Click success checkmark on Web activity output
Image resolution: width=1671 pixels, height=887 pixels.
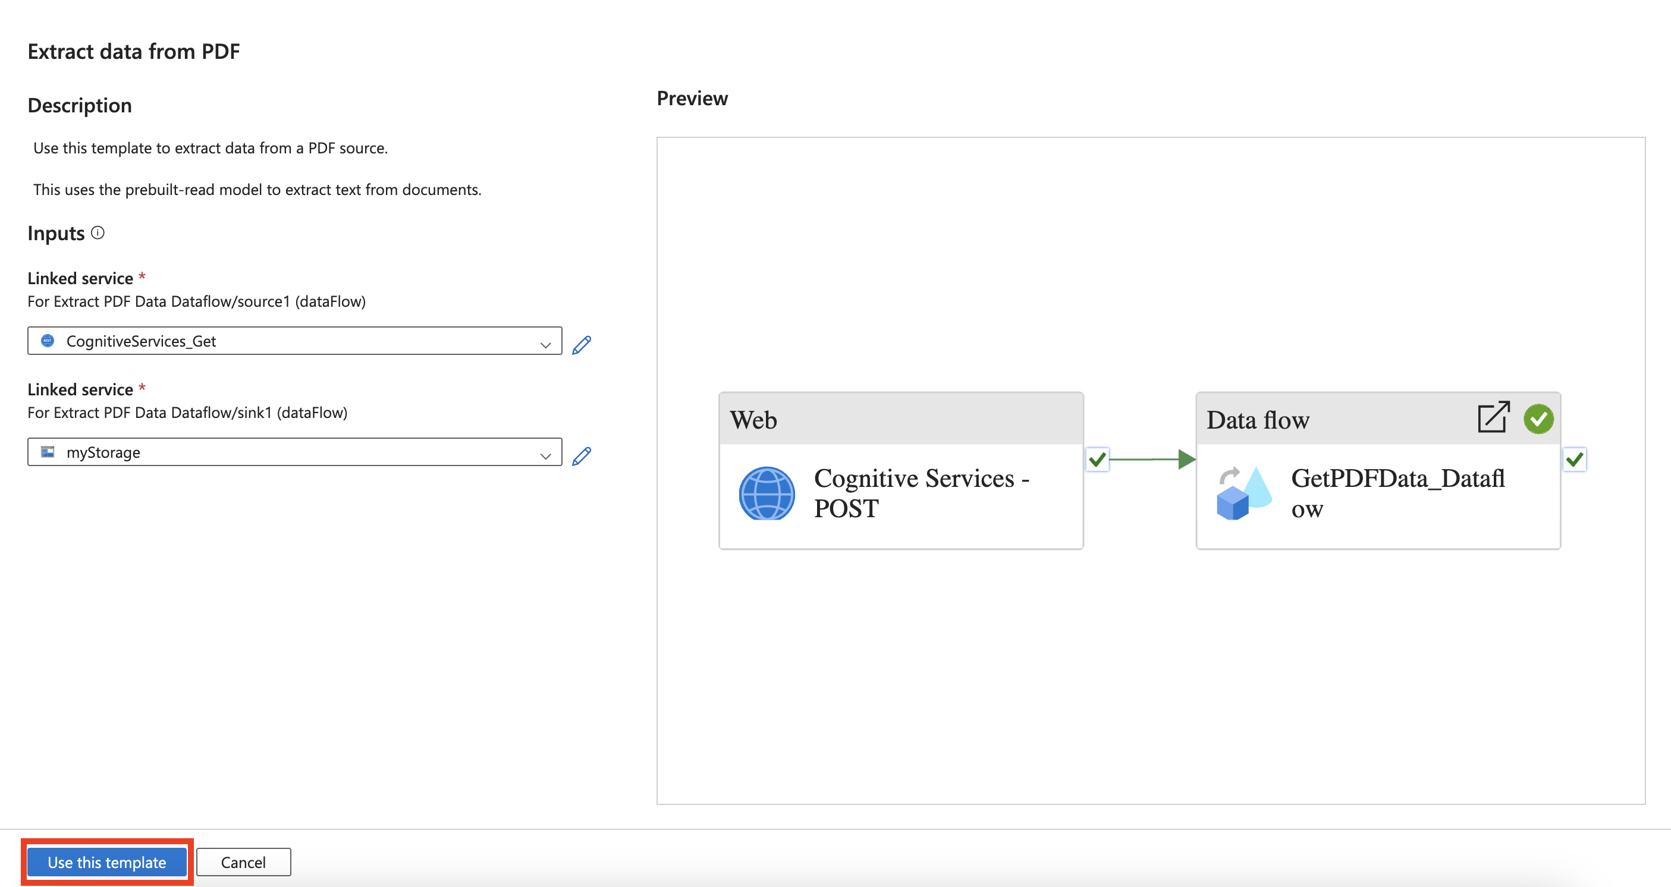(1097, 460)
